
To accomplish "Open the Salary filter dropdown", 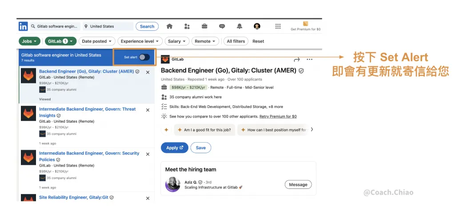I will point(177,41).
